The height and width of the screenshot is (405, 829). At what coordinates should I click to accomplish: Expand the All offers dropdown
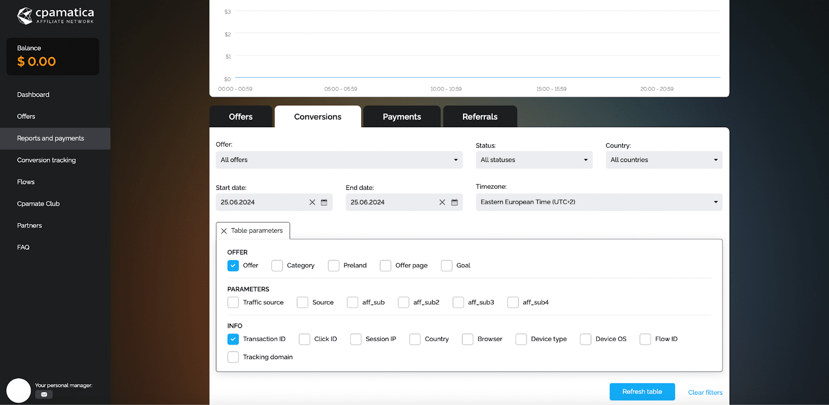339,160
